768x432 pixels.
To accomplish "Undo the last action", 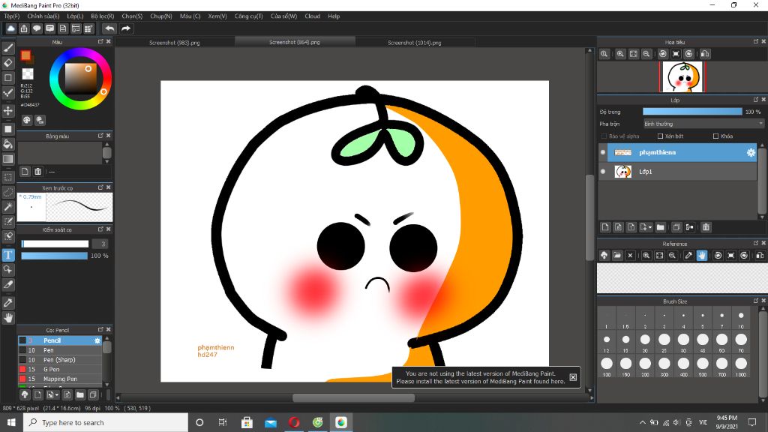I will (x=109, y=28).
